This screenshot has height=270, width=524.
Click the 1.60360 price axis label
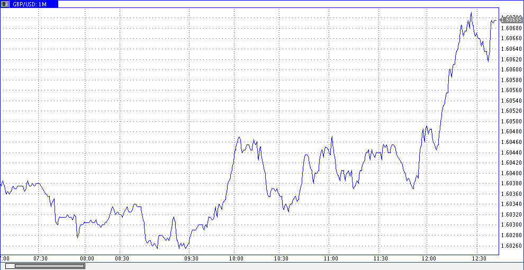(512, 194)
